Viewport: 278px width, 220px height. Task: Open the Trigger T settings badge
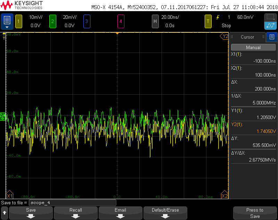[x=208, y=22]
